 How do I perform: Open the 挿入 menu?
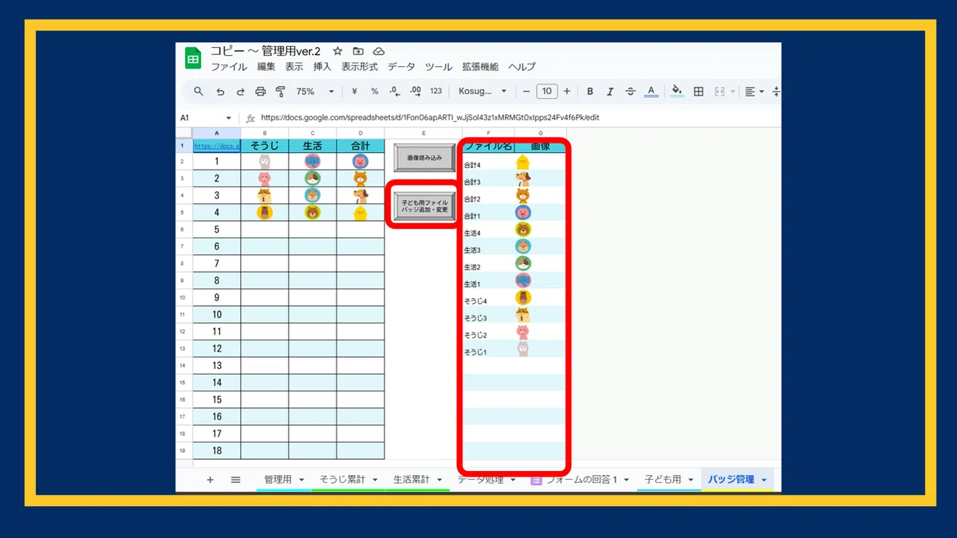coord(322,67)
